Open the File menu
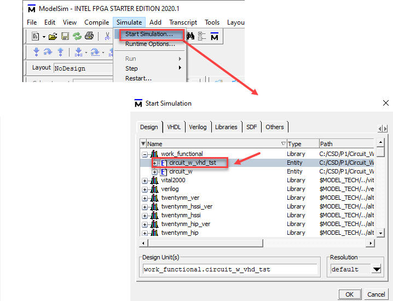This screenshot has height=301, width=393. [32, 22]
